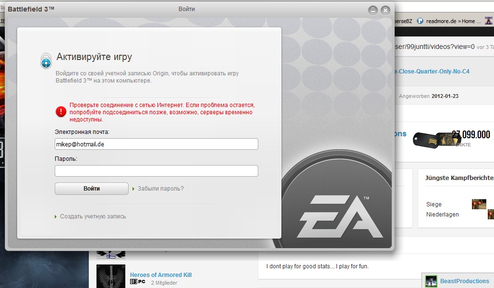Click 99juntti videos URL text

point(434,47)
